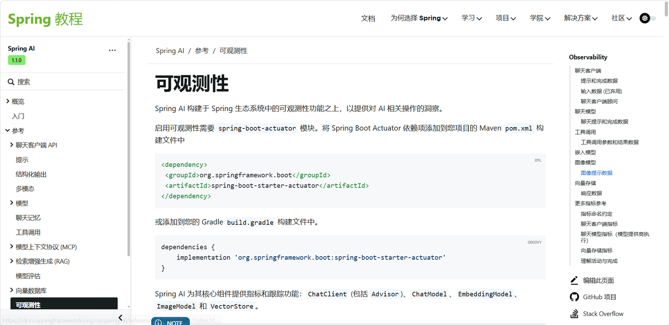Jump to 提示和完成数据 in the outline

point(599,81)
